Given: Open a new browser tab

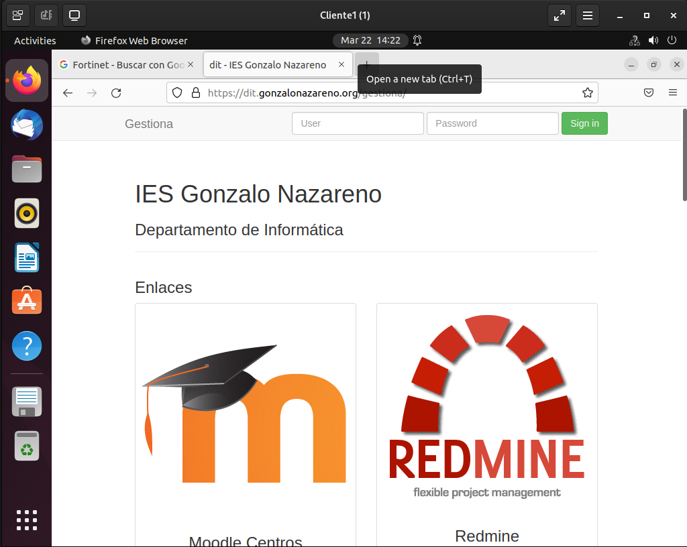Looking at the screenshot, I should click(367, 65).
